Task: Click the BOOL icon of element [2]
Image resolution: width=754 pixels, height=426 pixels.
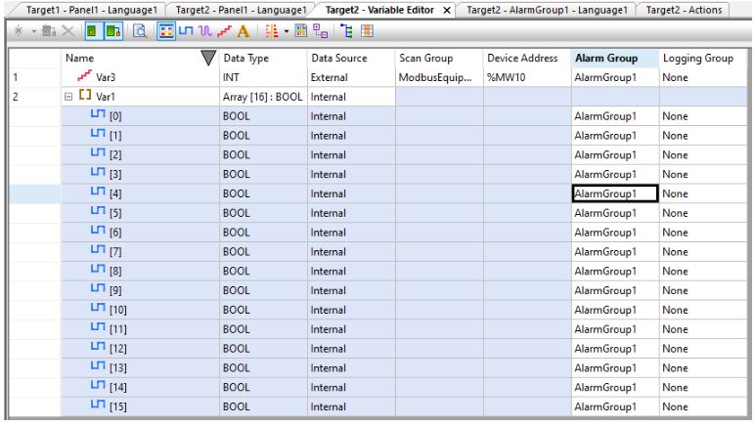Action: click(98, 153)
